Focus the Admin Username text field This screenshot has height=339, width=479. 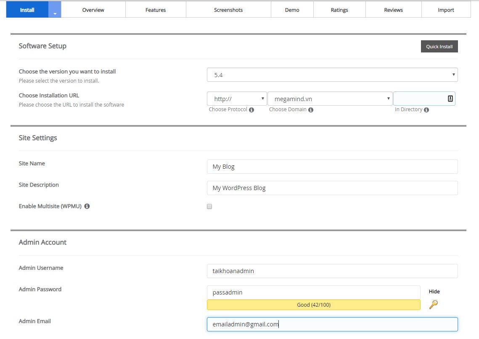[332, 271]
